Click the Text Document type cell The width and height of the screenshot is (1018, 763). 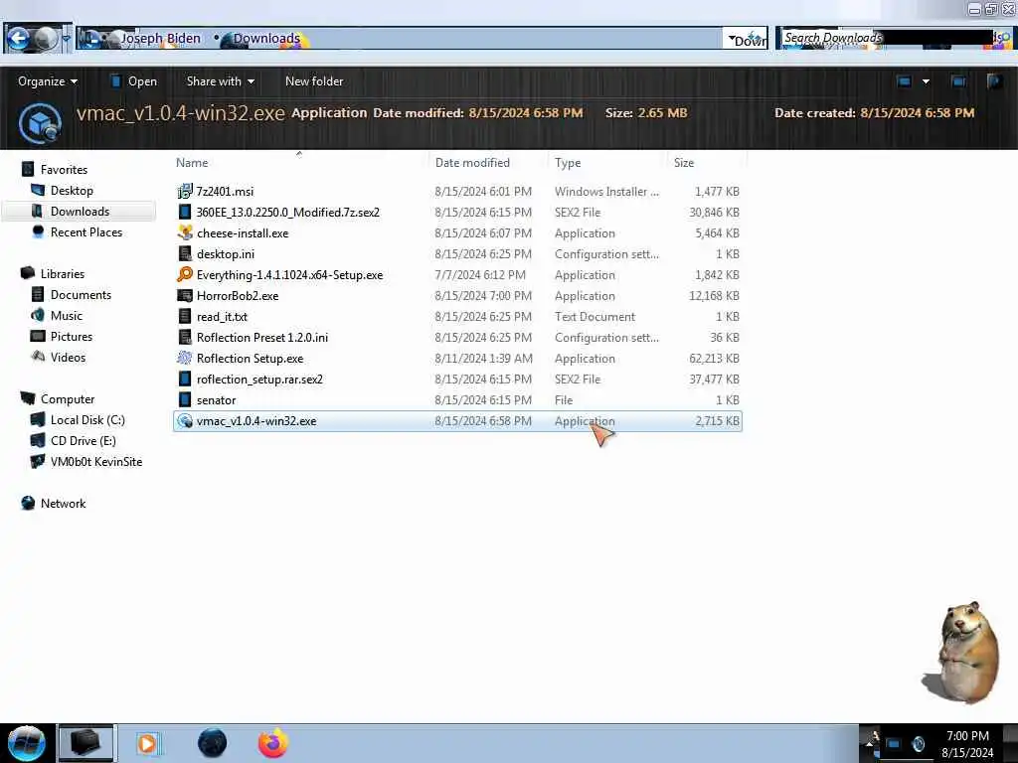(x=594, y=317)
